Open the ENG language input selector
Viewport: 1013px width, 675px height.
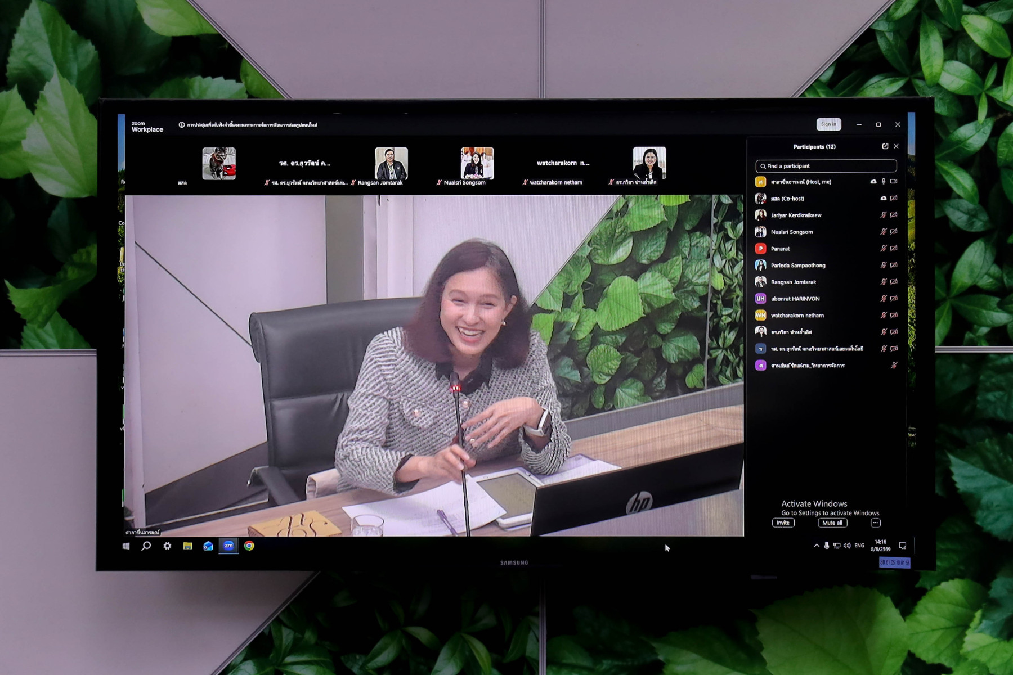859,546
